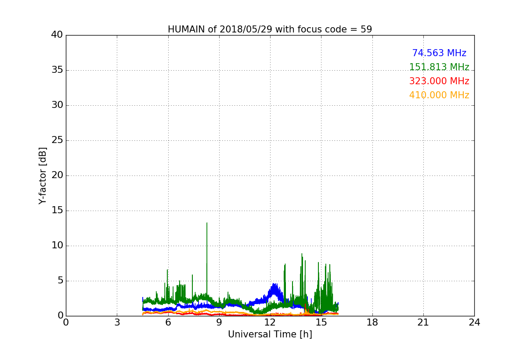Click y-axis tick label 35
527x351 pixels.
[57, 70]
